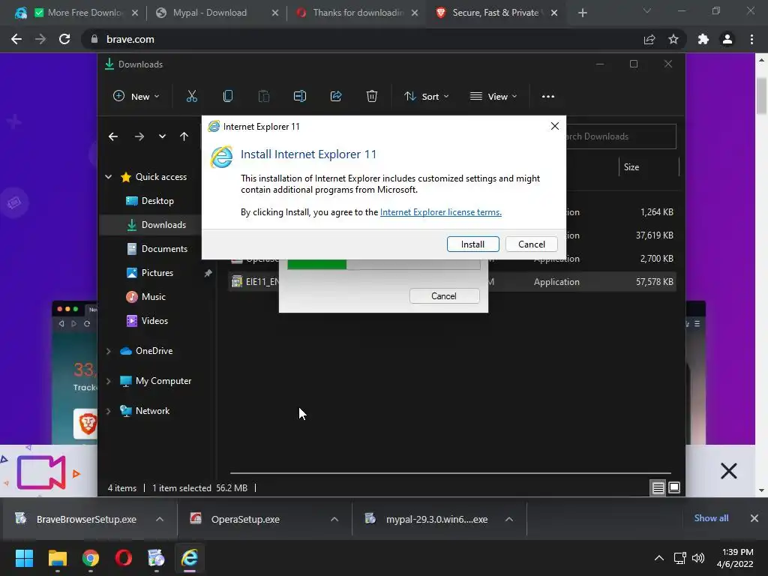
Task: Click Show all downloads link
Action: click(x=711, y=518)
